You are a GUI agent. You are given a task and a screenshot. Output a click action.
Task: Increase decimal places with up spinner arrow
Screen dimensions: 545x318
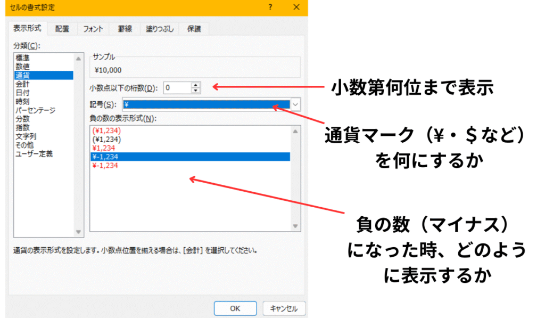(x=196, y=85)
